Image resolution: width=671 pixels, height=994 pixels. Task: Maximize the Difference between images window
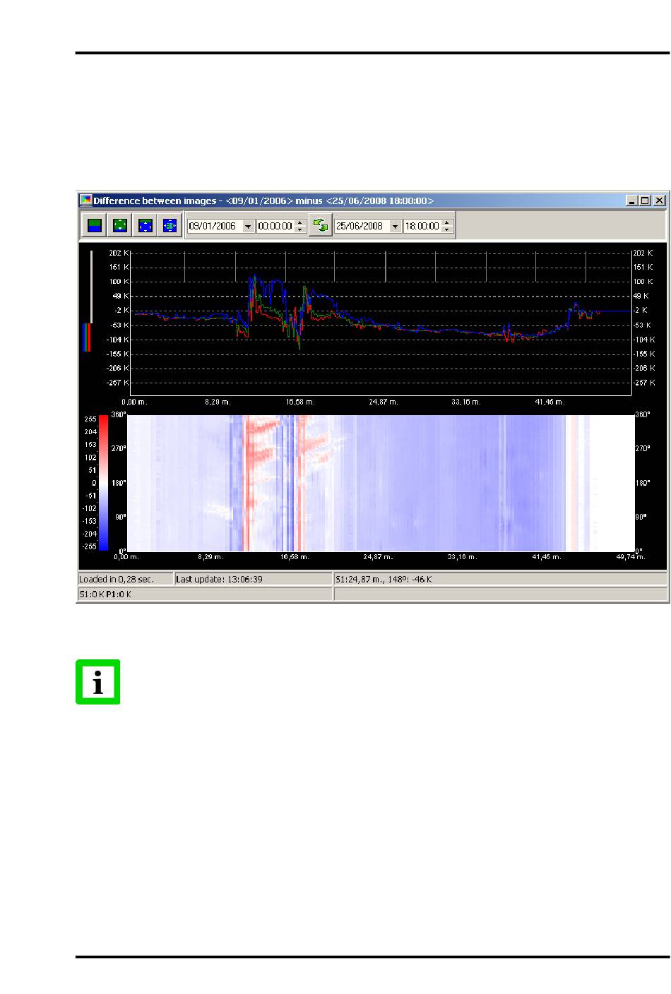(x=645, y=200)
